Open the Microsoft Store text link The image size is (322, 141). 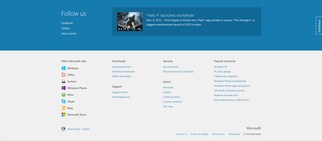(x=76, y=115)
